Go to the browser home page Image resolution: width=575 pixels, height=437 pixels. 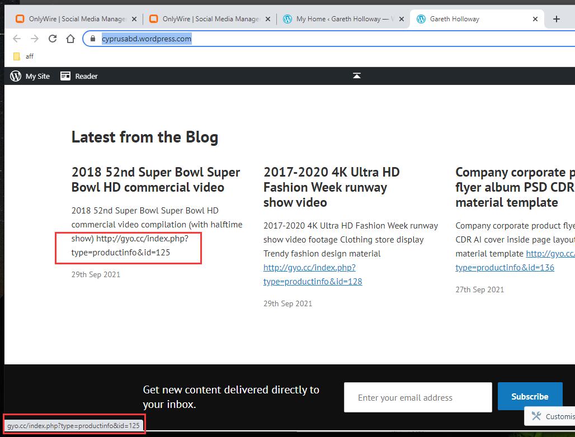[x=70, y=39]
